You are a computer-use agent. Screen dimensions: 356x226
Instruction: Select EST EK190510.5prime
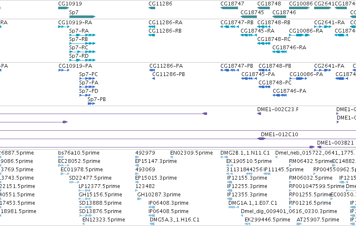(x=249, y=161)
